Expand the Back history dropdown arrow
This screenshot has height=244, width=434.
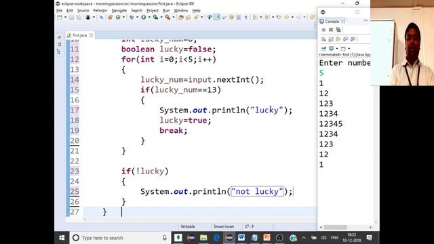tap(292, 17)
